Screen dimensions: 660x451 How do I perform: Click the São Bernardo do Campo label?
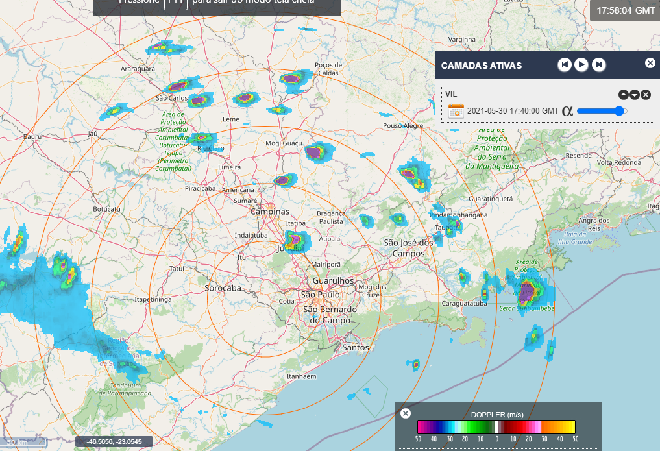click(330, 315)
